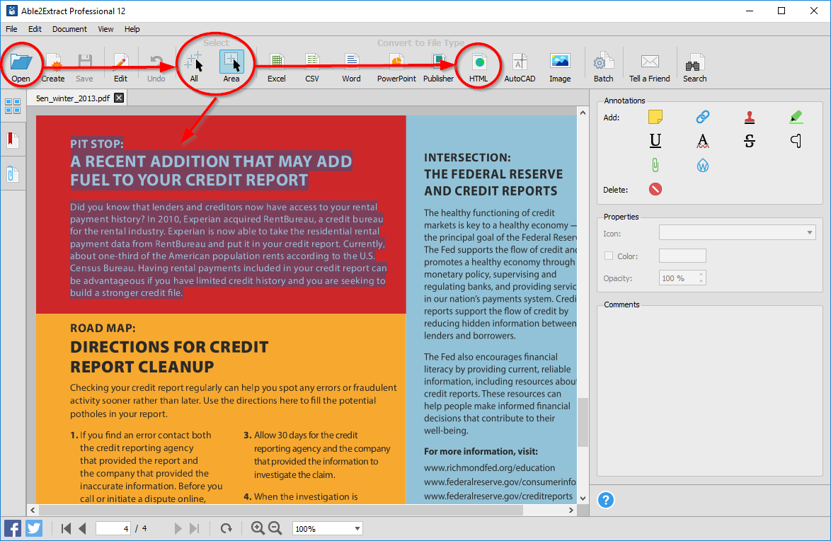Viewport: 831px width, 541px height.
Task: Add a strikethrough annotation
Action: [x=750, y=140]
